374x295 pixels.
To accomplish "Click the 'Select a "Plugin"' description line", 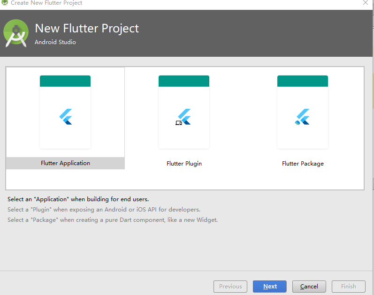I will click(x=104, y=209).
